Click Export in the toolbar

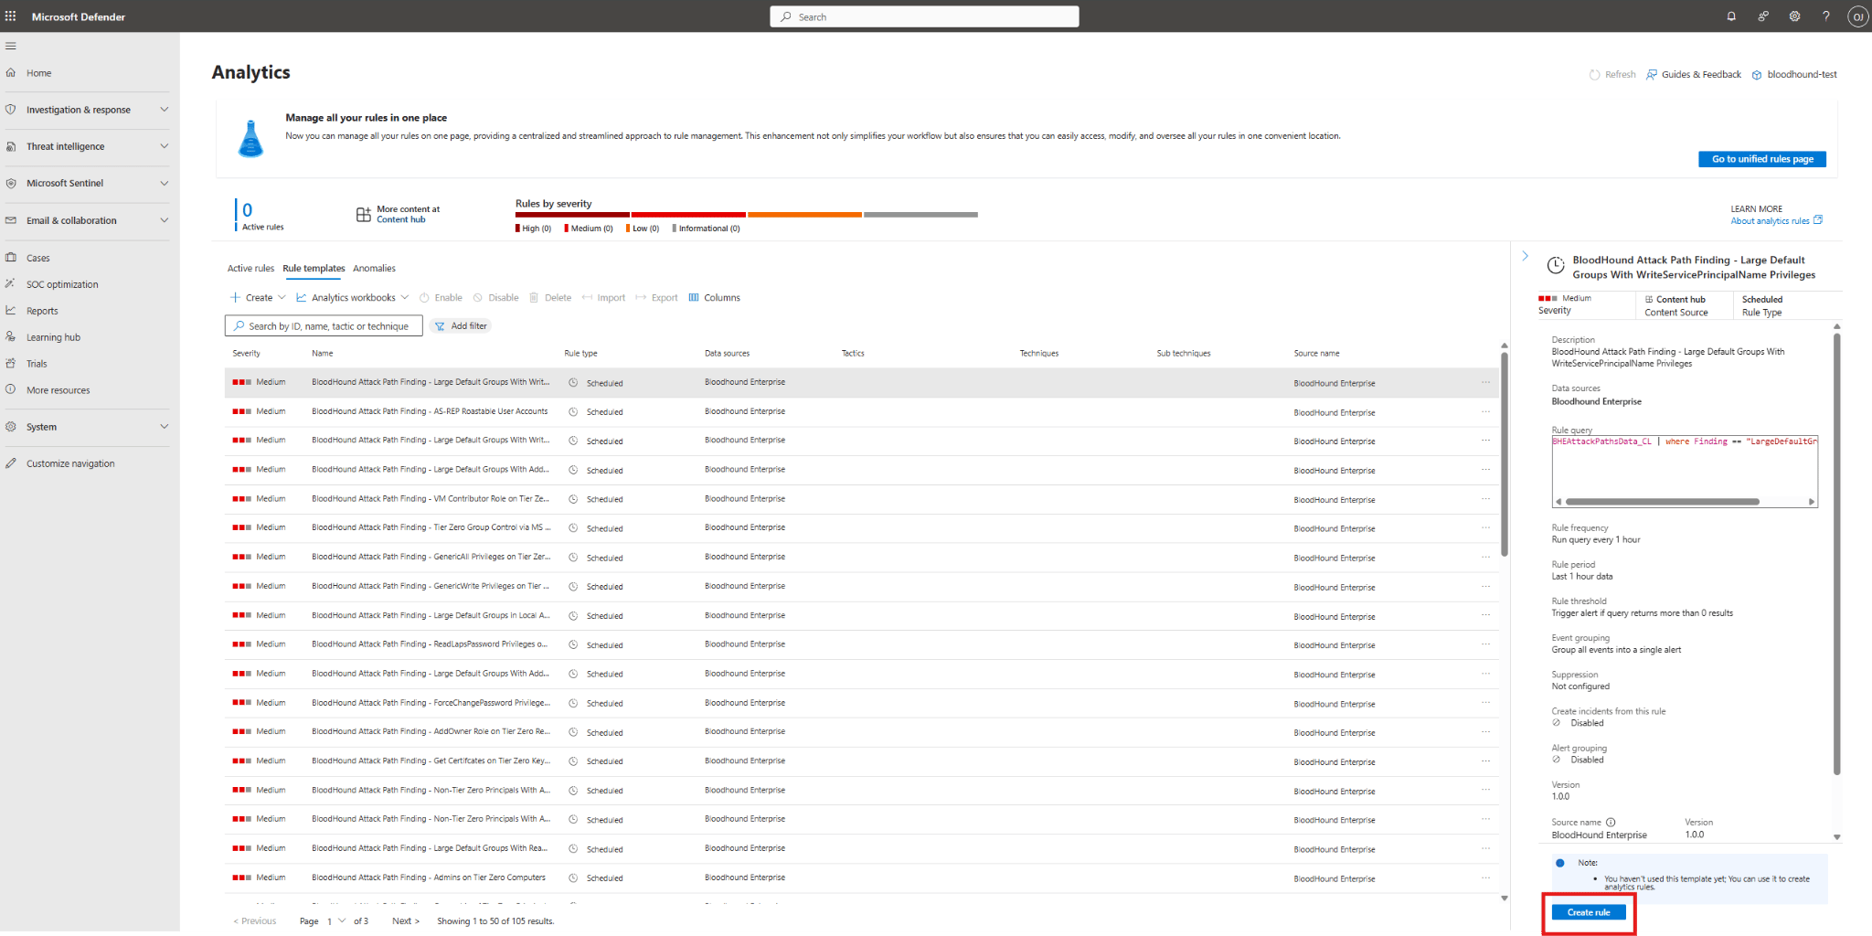point(657,298)
